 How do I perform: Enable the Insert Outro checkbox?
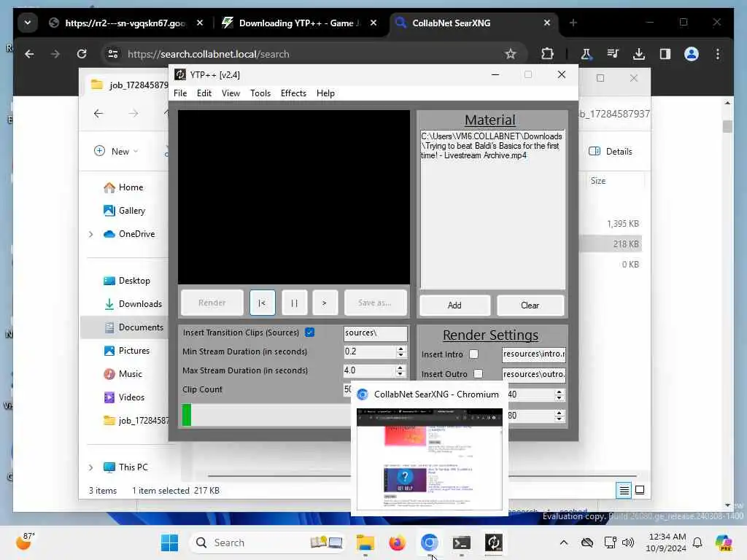tap(479, 374)
